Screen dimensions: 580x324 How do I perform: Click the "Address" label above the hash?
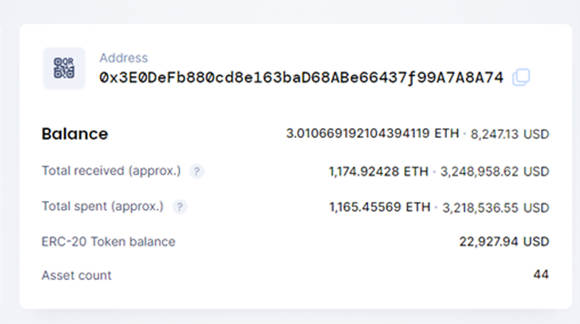pos(124,58)
